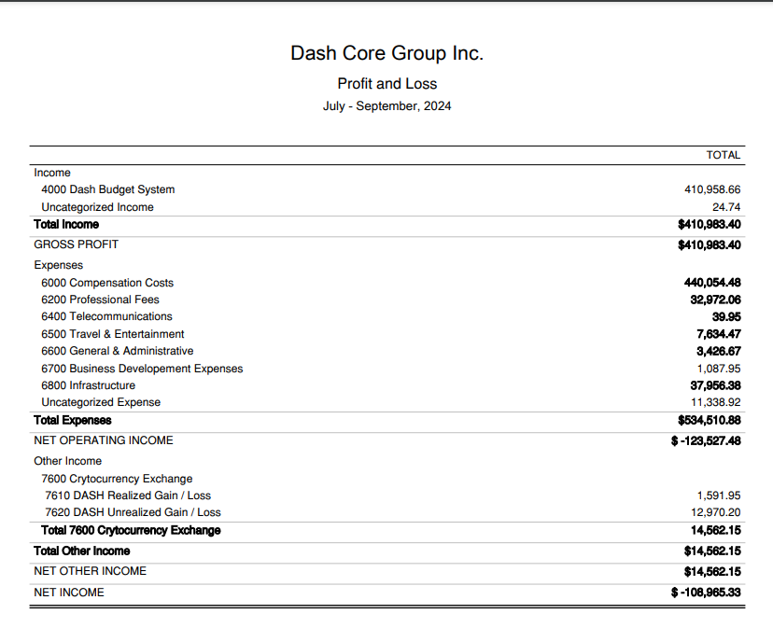Select the Uncategorized Income row label
Image resolution: width=773 pixels, height=628 pixels.
point(98,207)
